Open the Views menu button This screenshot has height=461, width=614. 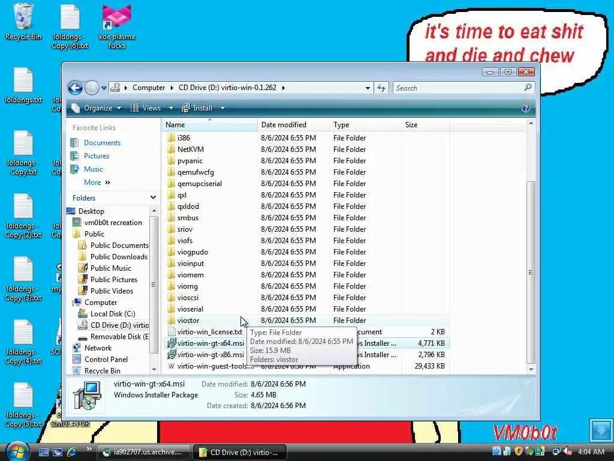146,108
